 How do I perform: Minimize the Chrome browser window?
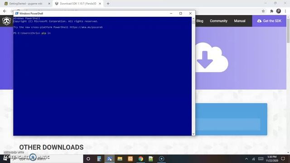[x=266, y=3]
